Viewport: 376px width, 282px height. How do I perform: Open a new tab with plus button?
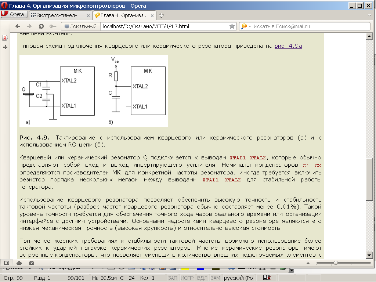pyautogui.click(x=162, y=15)
